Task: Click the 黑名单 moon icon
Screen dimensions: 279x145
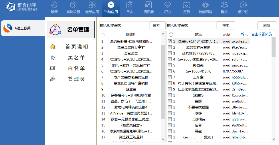Action: coord(53,58)
